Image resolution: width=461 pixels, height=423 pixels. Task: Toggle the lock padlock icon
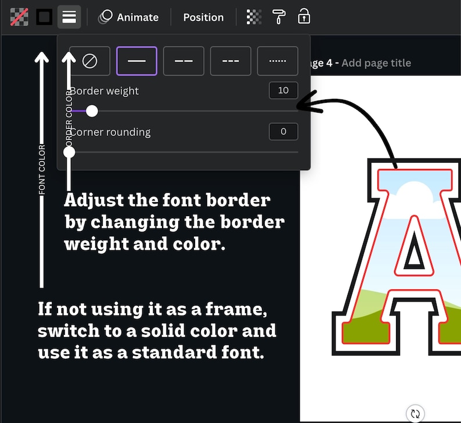tap(304, 16)
